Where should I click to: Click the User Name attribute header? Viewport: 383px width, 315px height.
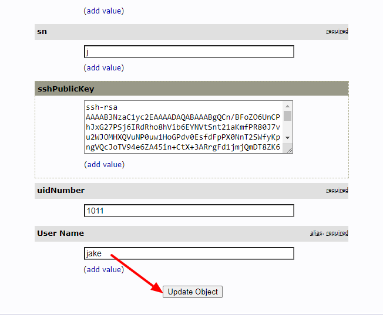[192, 233]
